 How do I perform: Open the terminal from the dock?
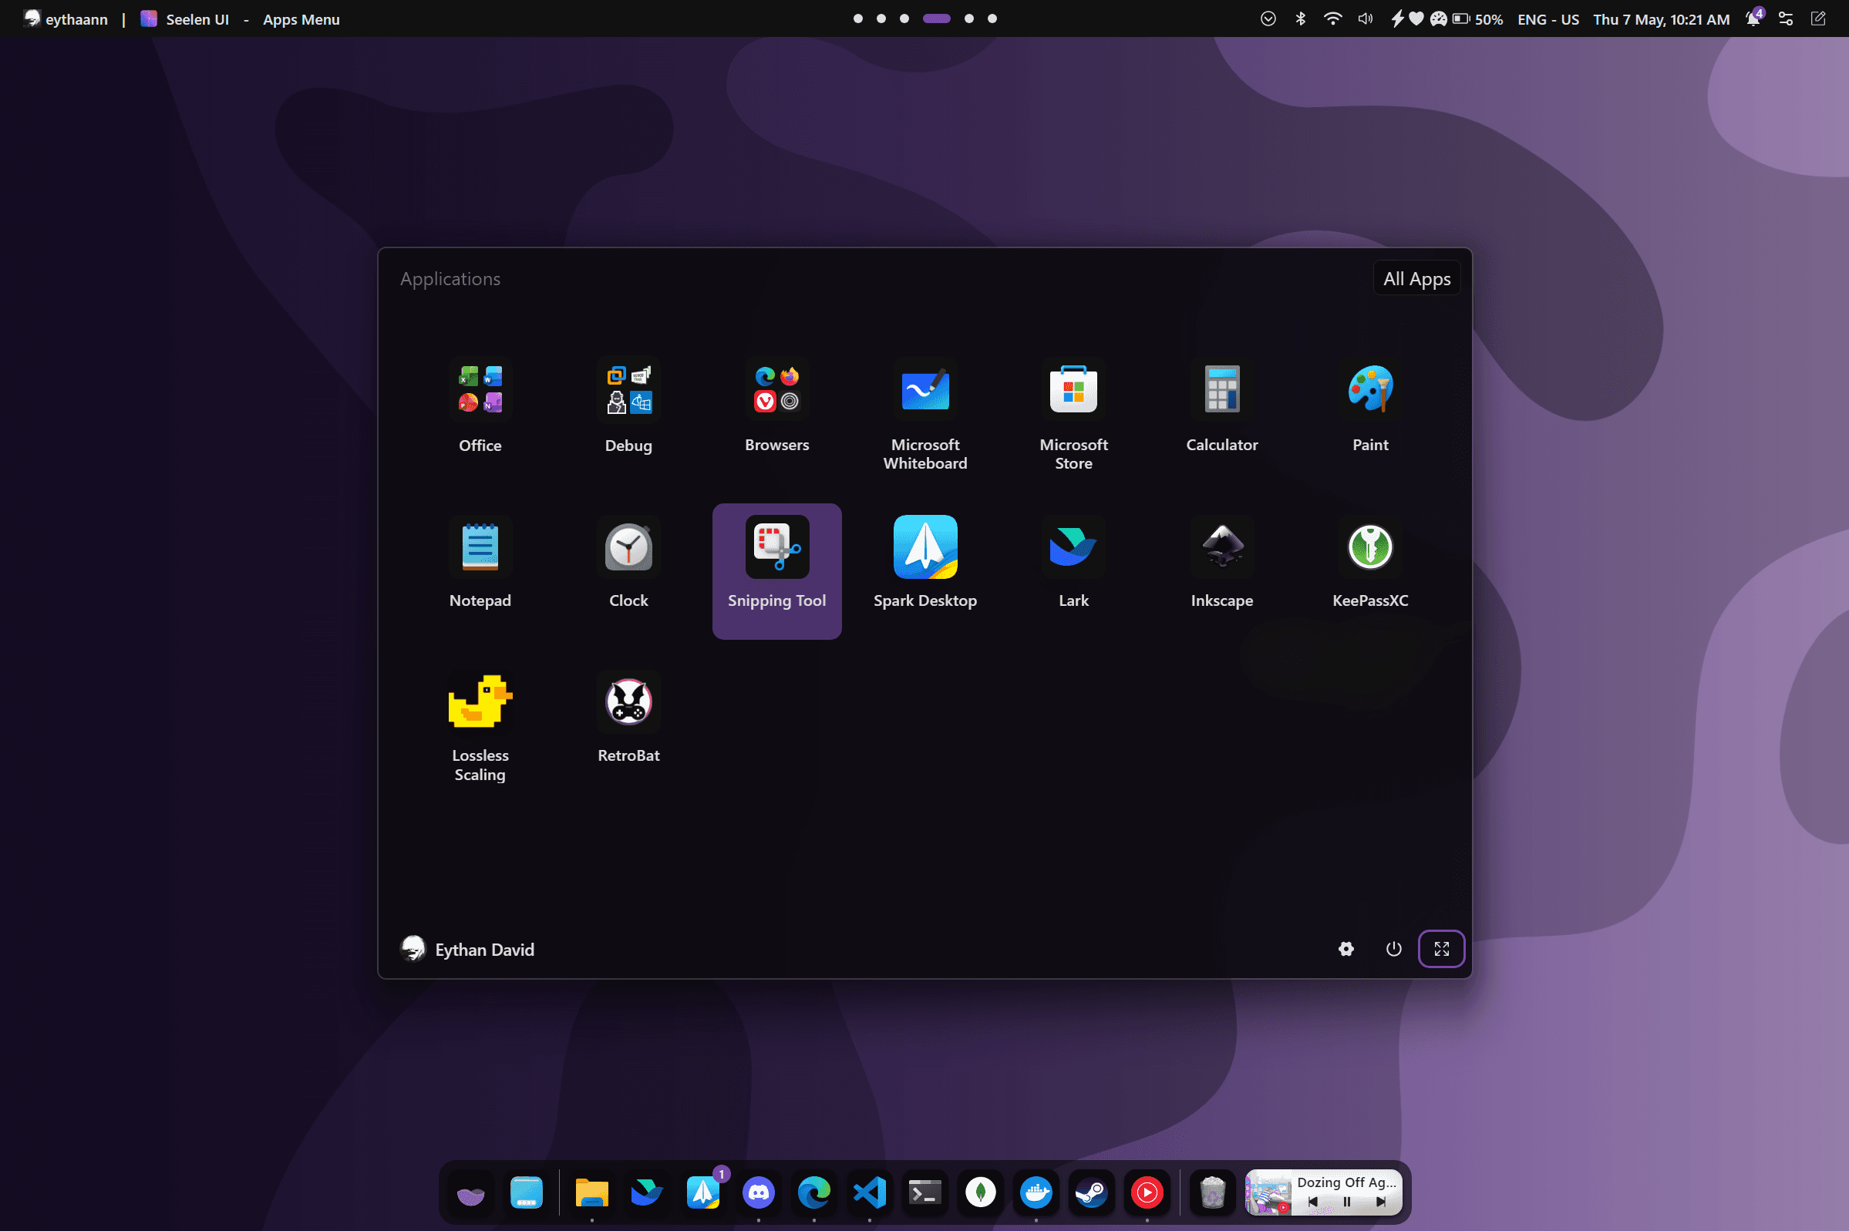coord(924,1192)
